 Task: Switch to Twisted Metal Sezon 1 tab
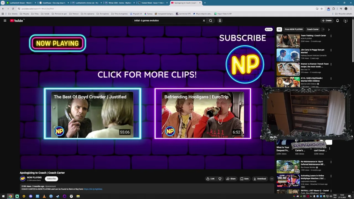[x=153, y=3]
